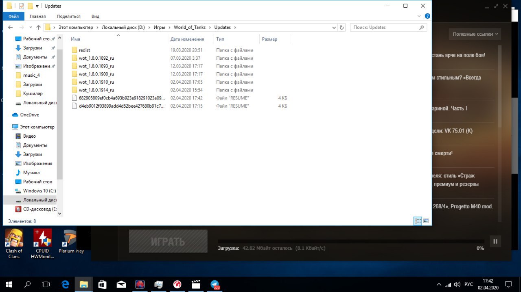This screenshot has height=292, width=521.
Task: Open Музыка under Этот компьютер
Action: pyautogui.click(x=31, y=173)
